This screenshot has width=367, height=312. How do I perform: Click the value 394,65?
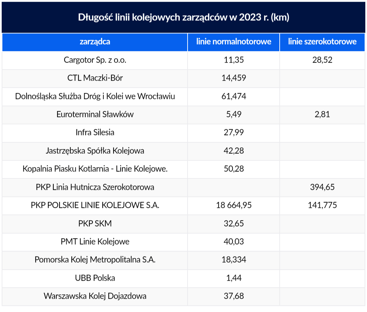[x=322, y=187]
